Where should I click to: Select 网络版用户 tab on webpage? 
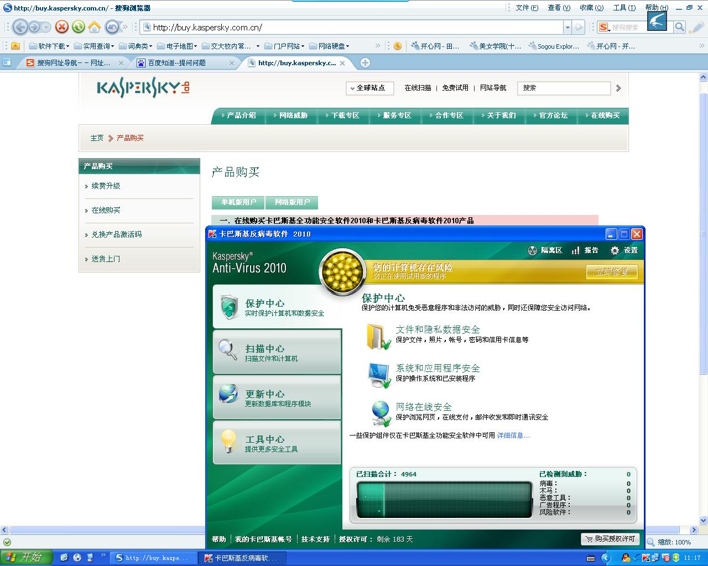point(292,202)
